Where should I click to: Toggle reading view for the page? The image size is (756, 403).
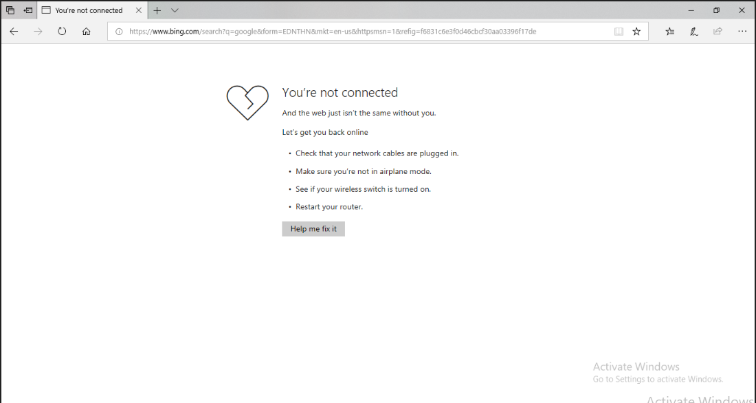(x=618, y=31)
